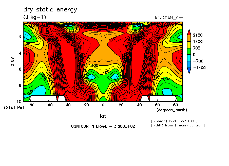Click the latitude tick label '0' on x-axis
Image resolution: width=229 pixels, height=166 pixels.
point(103,105)
